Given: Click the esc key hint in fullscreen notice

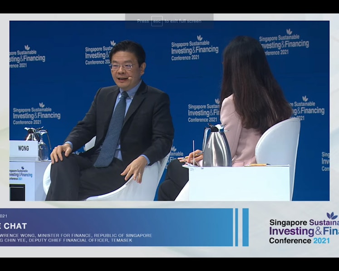Looking at the screenshot, I should (x=157, y=21).
